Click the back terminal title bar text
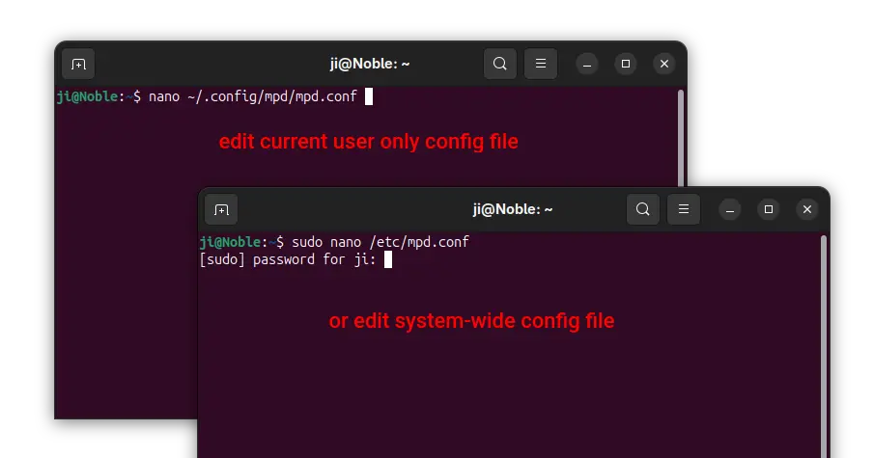This screenshot has width=873, height=458. [370, 64]
